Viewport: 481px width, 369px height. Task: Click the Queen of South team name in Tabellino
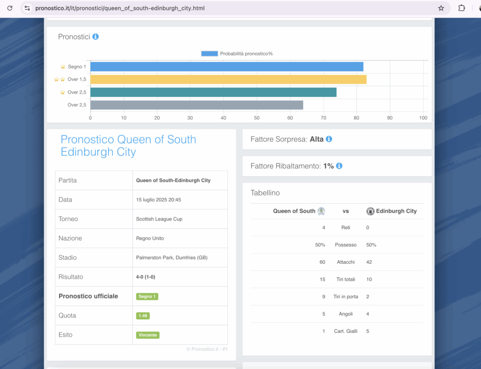point(294,211)
